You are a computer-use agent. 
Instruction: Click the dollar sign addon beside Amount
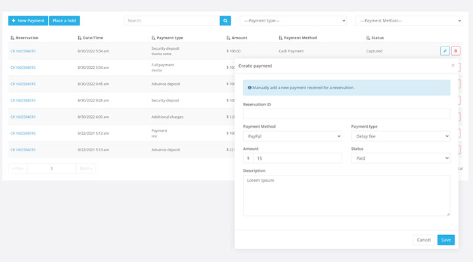coord(248,159)
